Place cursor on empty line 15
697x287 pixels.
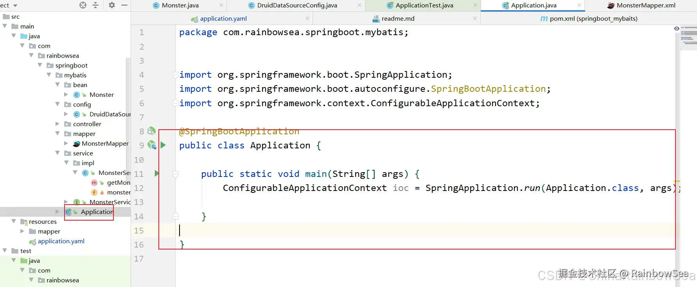click(426, 230)
